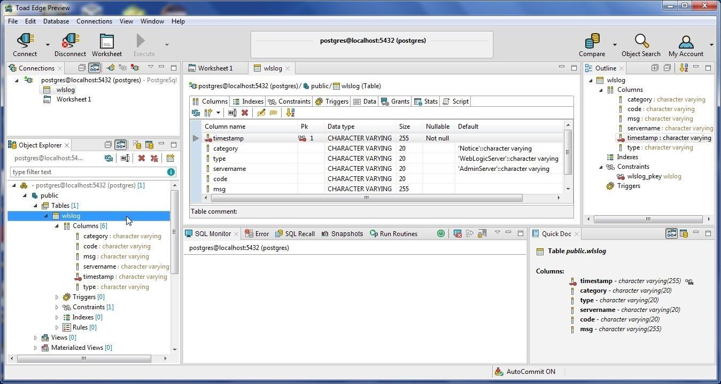Open the add column dropdown arrow

tap(218, 113)
